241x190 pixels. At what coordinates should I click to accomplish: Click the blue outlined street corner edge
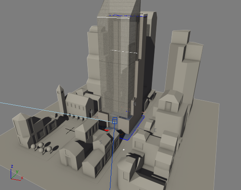click(132, 128)
